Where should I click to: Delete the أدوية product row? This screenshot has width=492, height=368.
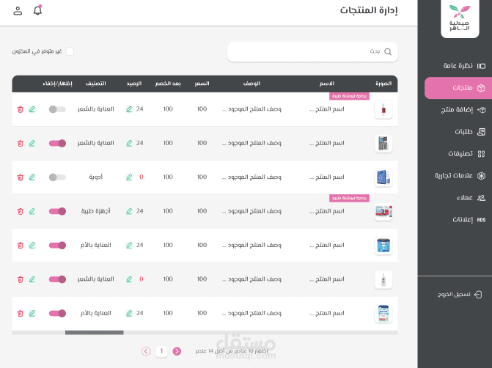[x=21, y=177]
